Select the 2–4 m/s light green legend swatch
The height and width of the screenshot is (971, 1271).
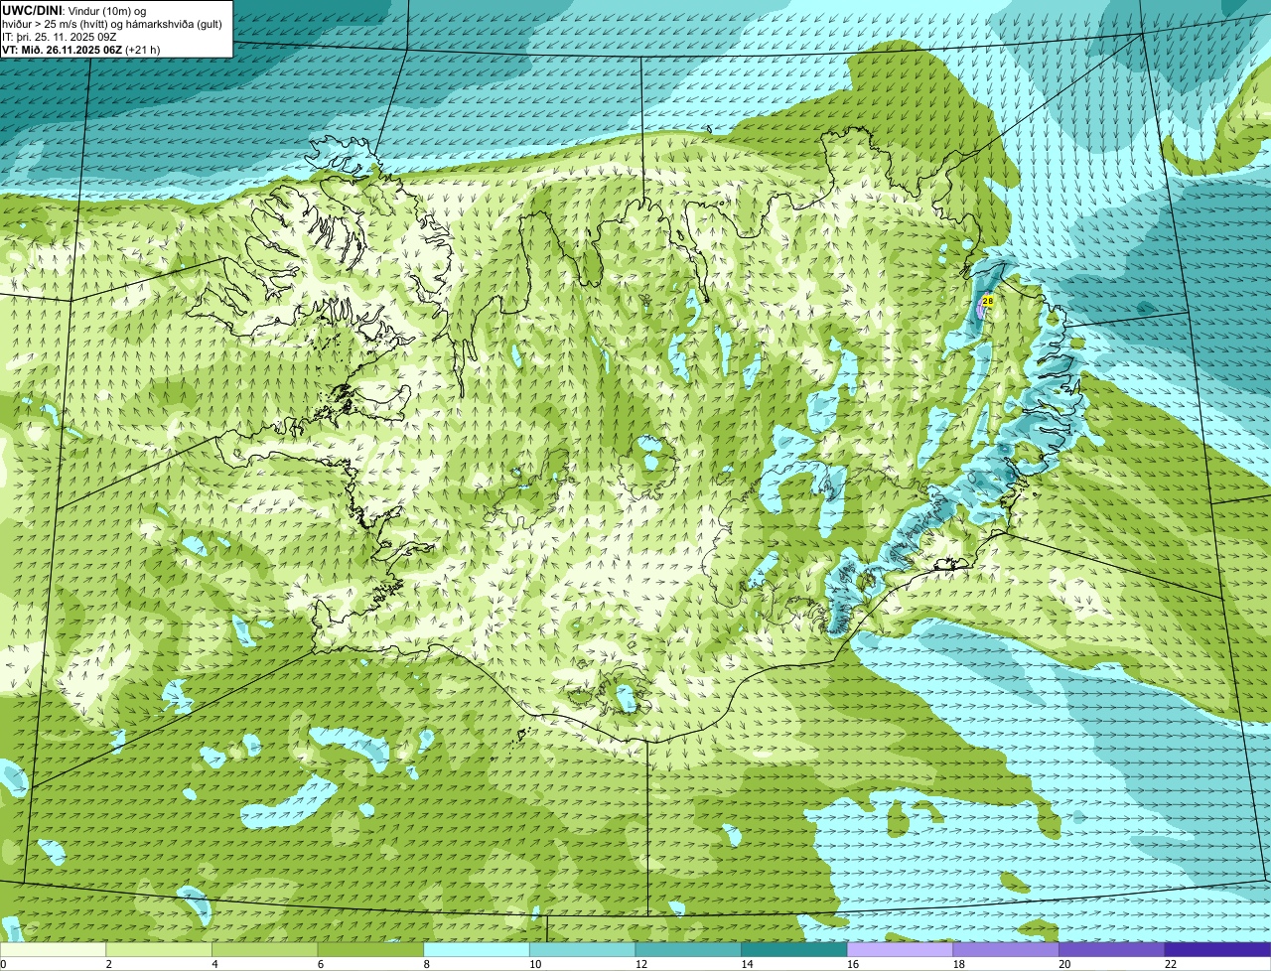pos(159,949)
